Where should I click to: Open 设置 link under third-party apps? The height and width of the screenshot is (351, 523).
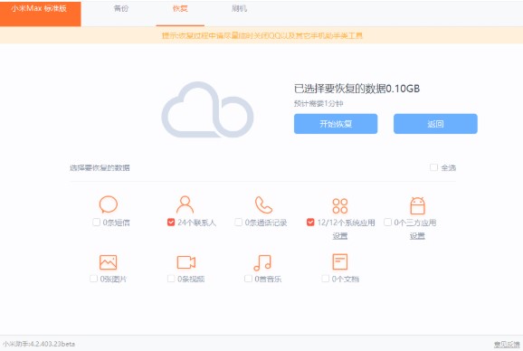[417, 236]
